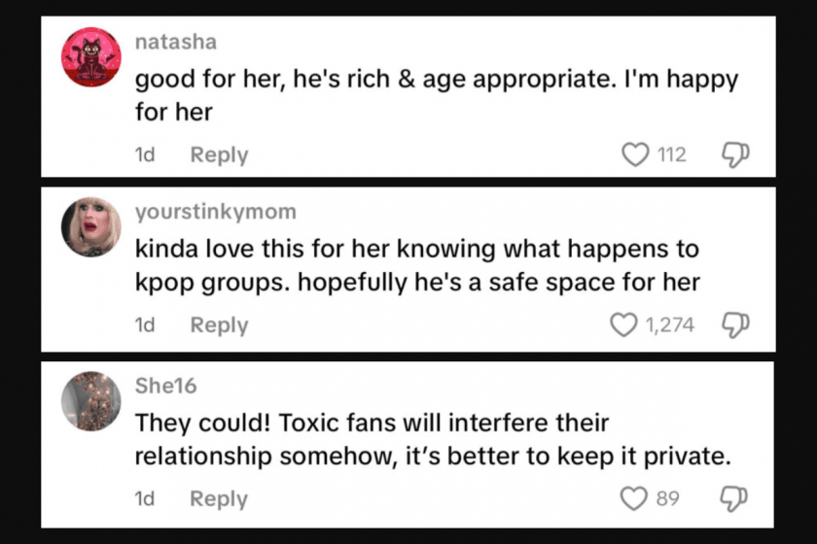The width and height of the screenshot is (817, 544).
Task: Click the comment text about toxic fans
Action: point(432,439)
